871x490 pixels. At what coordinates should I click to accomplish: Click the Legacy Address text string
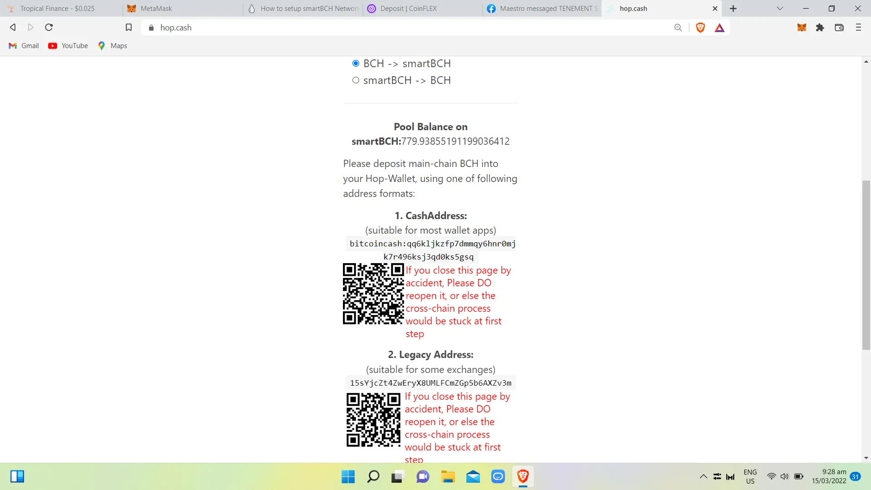tap(431, 383)
